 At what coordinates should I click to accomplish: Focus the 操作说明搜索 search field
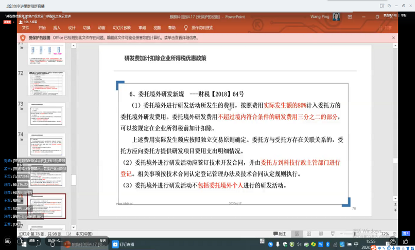point(202,28)
